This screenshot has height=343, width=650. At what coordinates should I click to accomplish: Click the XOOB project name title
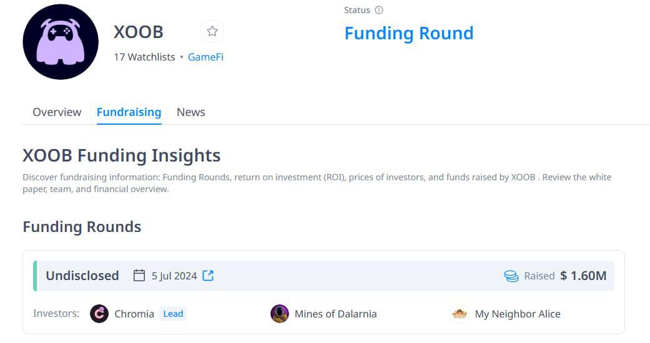coord(139,32)
